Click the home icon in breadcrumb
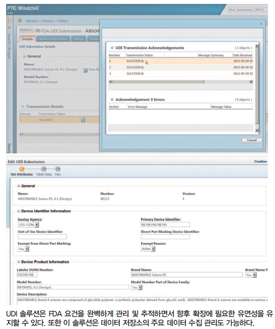The image size is (275, 329). [x=20, y=20]
